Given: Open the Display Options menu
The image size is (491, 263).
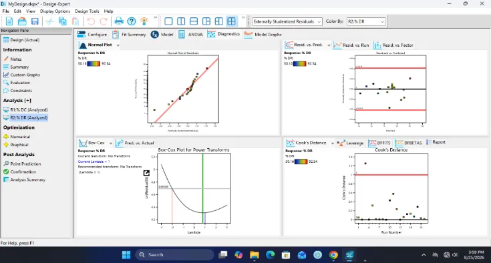Looking at the screenshot, I should point(55,11).
